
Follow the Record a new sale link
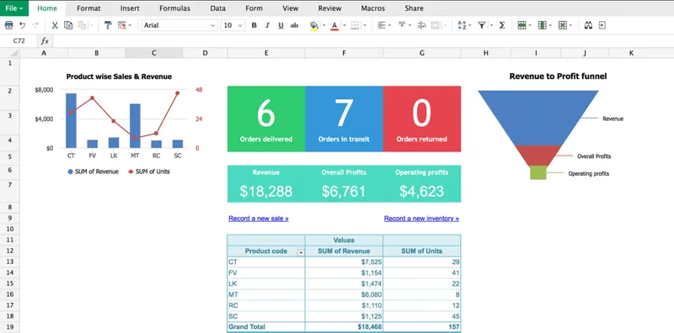[259, 219]
